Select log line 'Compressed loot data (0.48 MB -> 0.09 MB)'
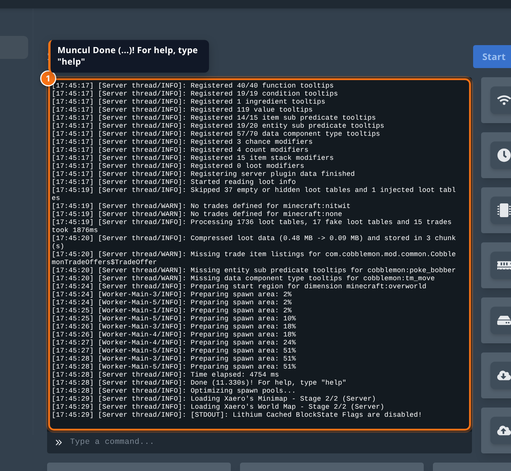511x471 pixels. point(254,242)
